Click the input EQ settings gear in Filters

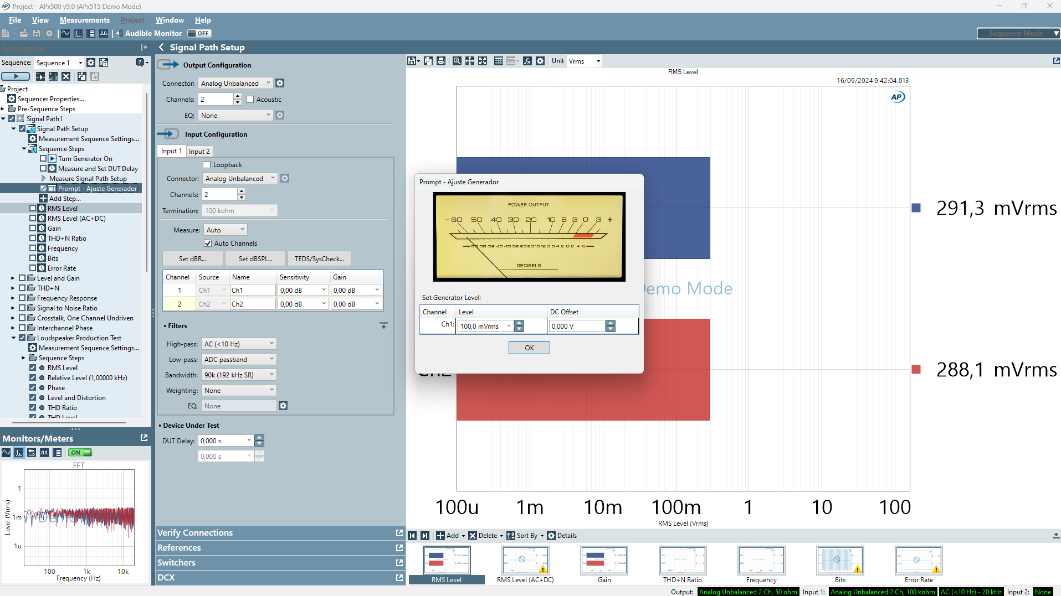tap(283, 406)
